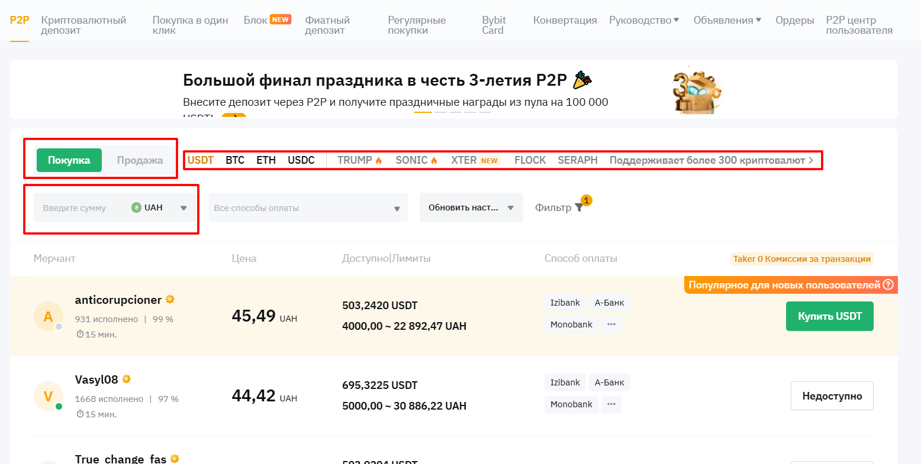
Task: Click the clock icon under anticorupcioner's stats
Action: pyautogui.click(x=80, y=335)
